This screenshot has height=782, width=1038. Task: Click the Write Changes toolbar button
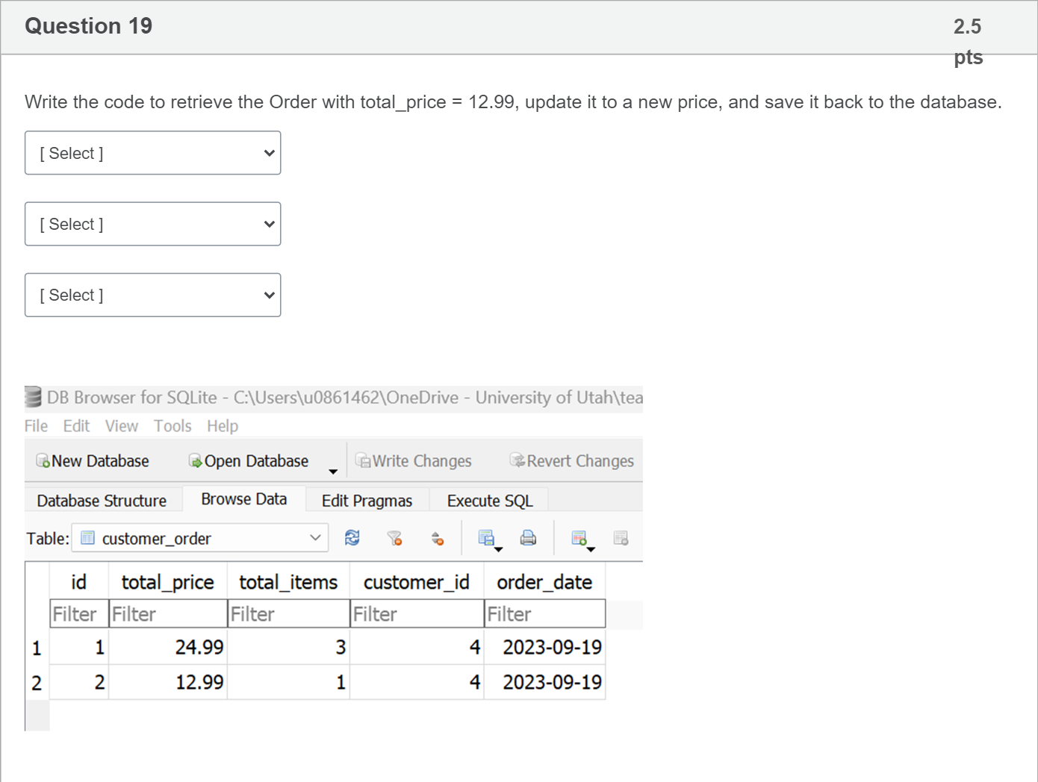pos(413,461)
